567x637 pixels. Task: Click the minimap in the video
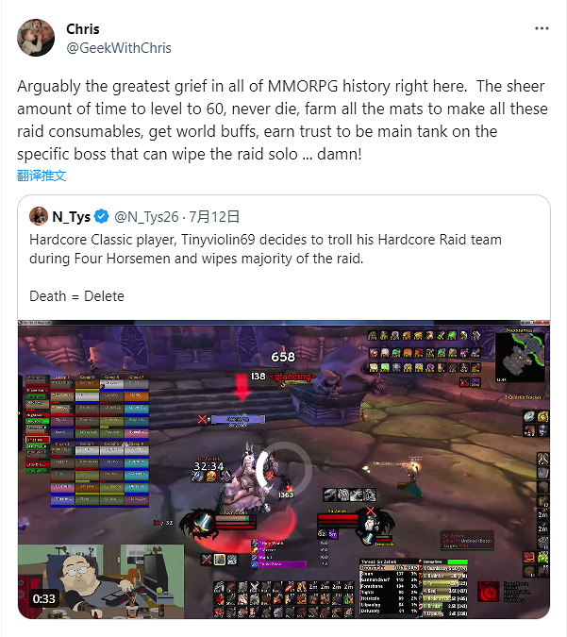tap(521, 356)
